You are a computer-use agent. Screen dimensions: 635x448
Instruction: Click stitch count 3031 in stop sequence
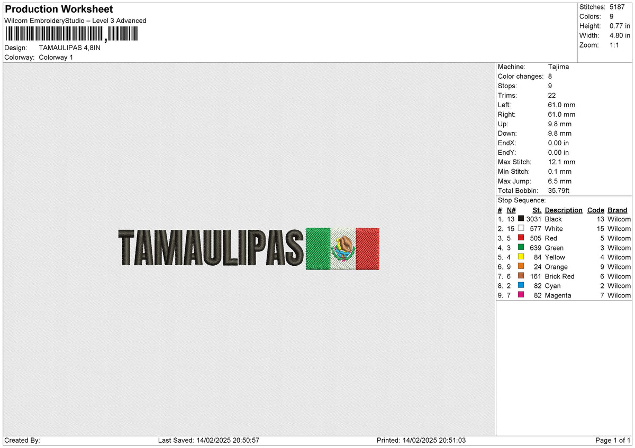pos(534,219)
